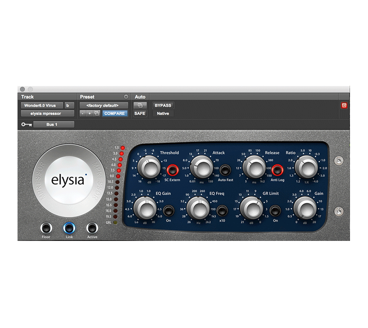
Task: Click the Native format button
Action: [x=163, y=114]
